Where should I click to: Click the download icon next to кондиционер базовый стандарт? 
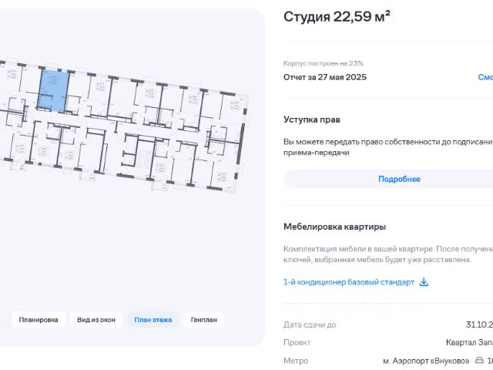[424, 282]
